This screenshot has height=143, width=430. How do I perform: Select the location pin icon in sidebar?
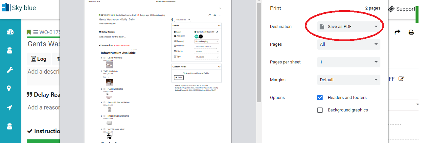[9, 88]
